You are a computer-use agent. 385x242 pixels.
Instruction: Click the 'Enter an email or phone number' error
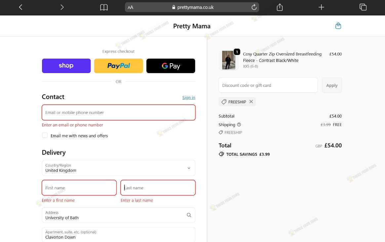pyautogui.click(x=72, y=125)
